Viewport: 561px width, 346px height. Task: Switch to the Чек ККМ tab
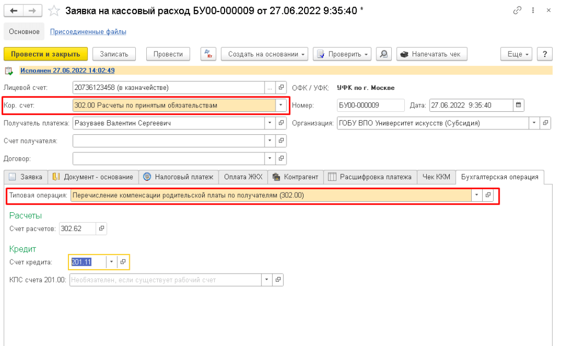(436, 177)
